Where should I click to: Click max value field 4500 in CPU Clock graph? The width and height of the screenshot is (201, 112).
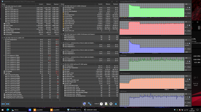tap(188, 4)
